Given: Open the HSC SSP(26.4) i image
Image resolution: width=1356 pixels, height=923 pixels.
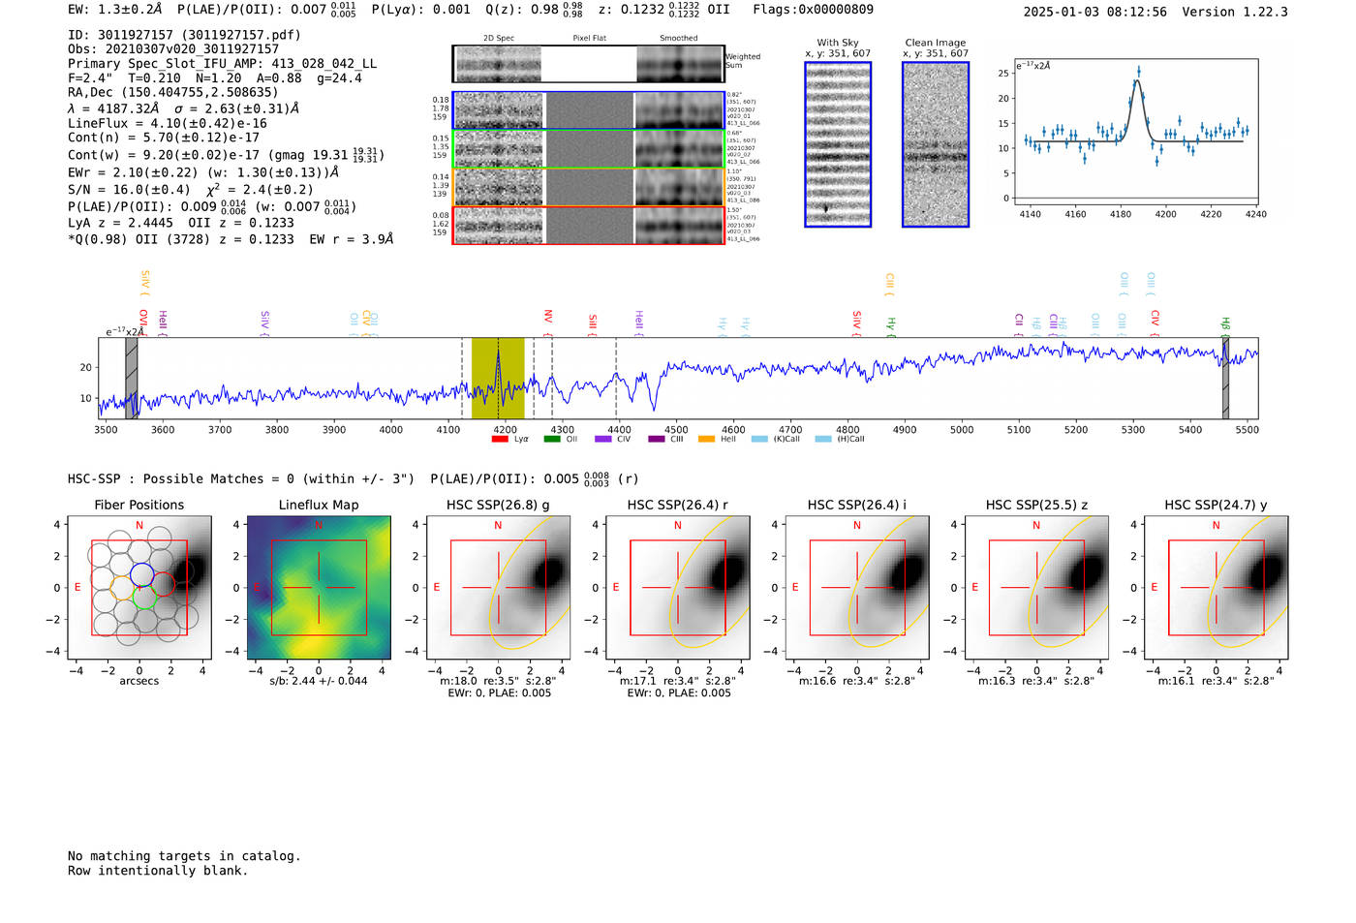Looking at the screenshot, I should coord(857,587).
